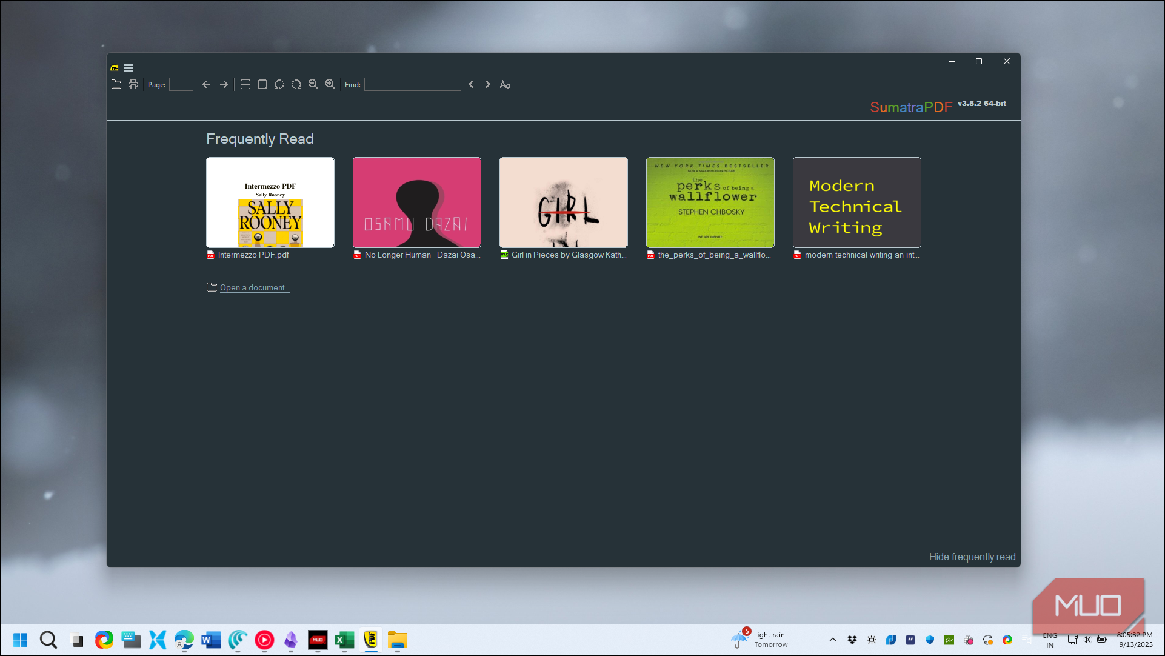Open Windows Start menu
This screenshot has width=1165, height=656.
[x=20, y=640]
